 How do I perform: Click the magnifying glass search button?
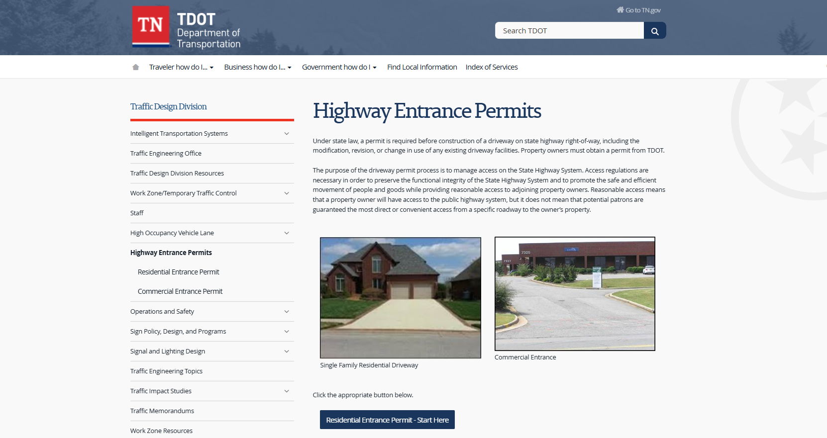pos(655,31)
